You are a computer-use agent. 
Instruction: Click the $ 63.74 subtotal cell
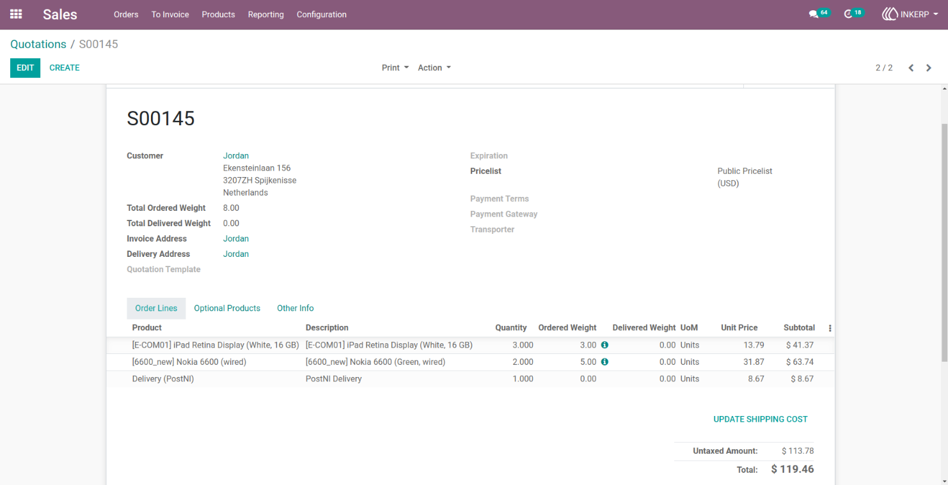pyautogui.click(x=800, y=362)
